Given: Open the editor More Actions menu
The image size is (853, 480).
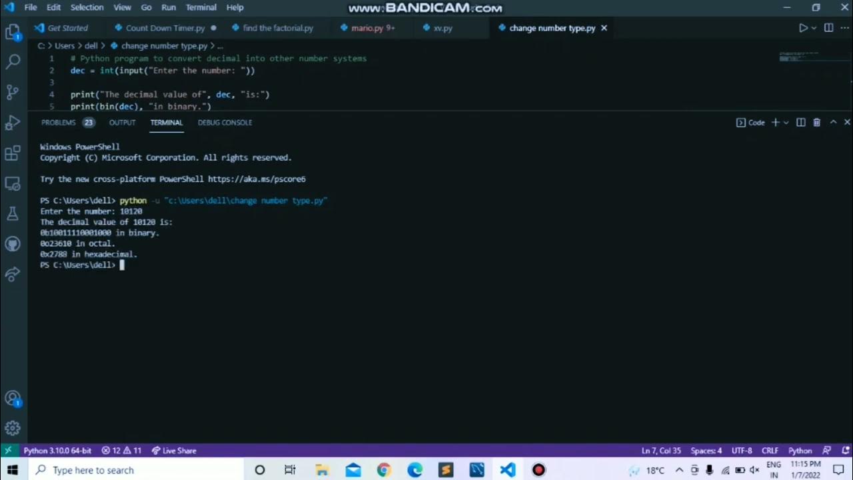Looking at the screenshot, I should pyautogui.click(x=844, y=28).
